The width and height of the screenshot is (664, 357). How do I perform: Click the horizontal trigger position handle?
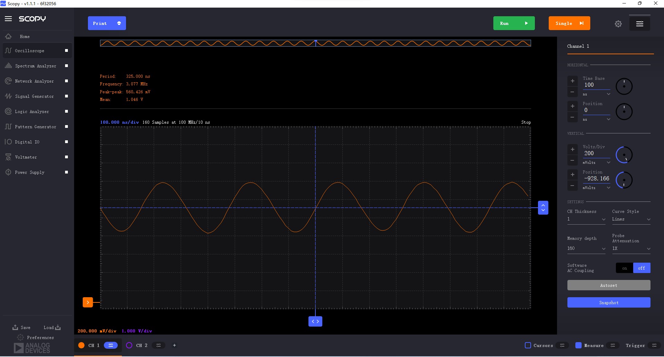click(315, 321)
